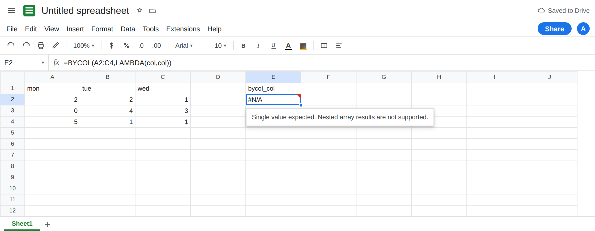The image size is (595, 231).
Task: Select the #N/A error cell E2
Action: click(x=273, y=100)
